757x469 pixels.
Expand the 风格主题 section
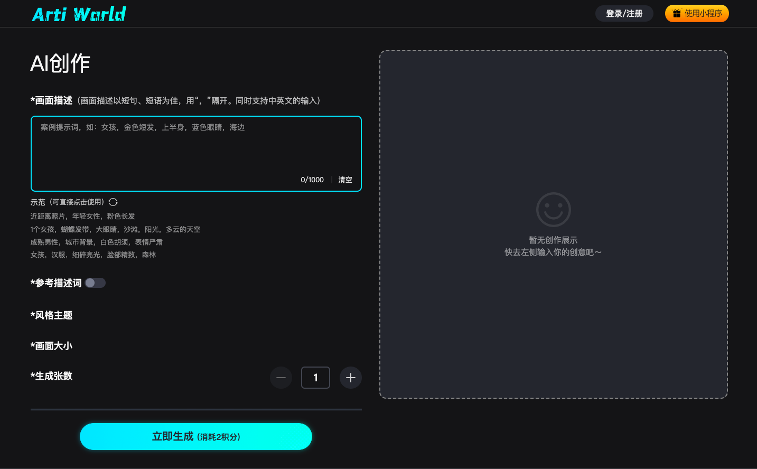[52, 315]
